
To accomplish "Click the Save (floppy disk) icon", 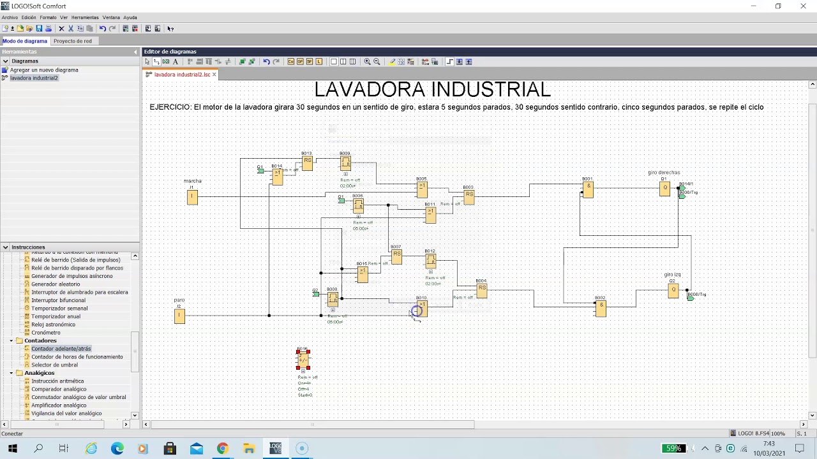I will [x=39, y=29].
